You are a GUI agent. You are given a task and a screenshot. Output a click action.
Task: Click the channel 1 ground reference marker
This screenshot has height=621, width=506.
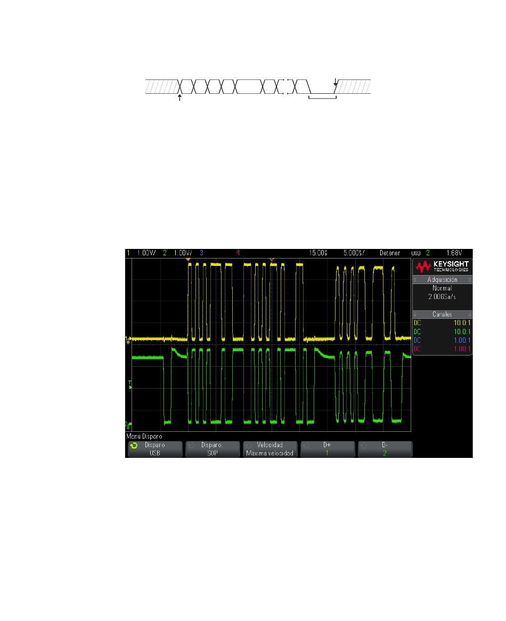click(128, 340)
